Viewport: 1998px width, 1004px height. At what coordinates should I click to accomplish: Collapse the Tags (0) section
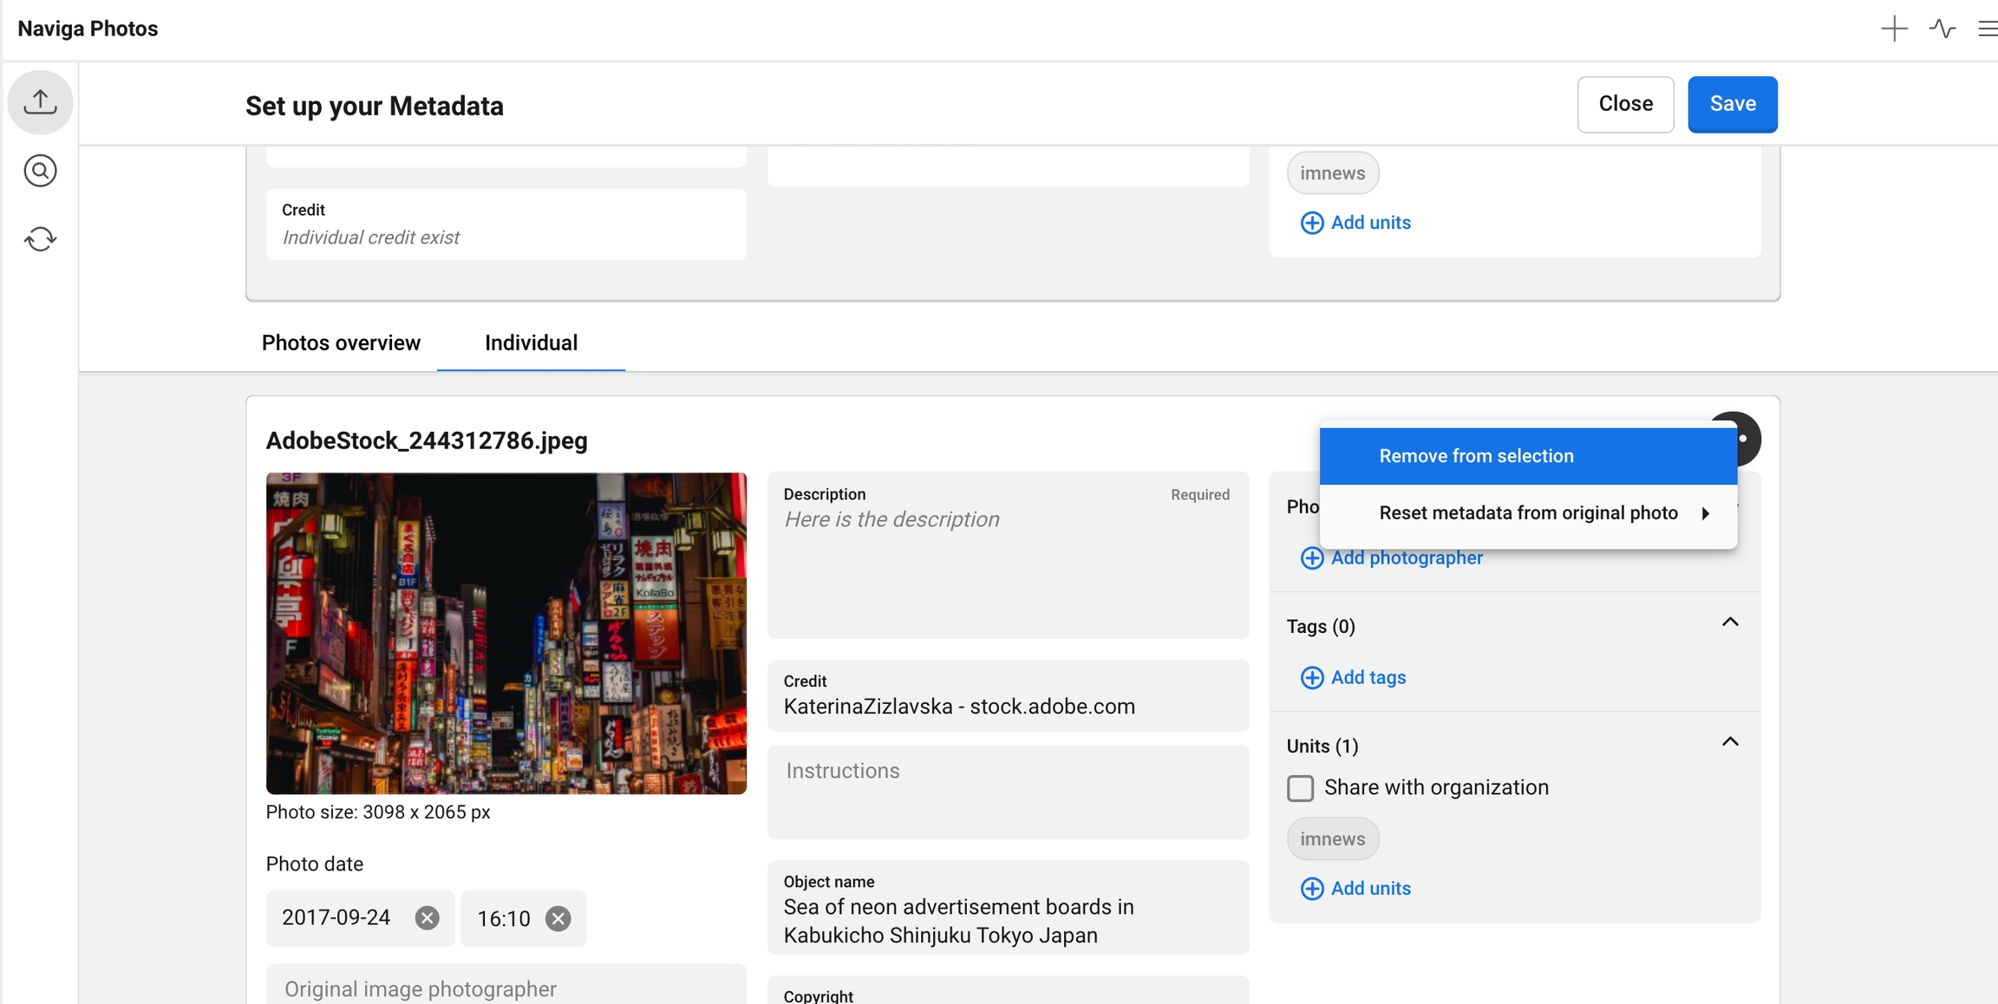pyautogui.click(x=1730, y=623)
